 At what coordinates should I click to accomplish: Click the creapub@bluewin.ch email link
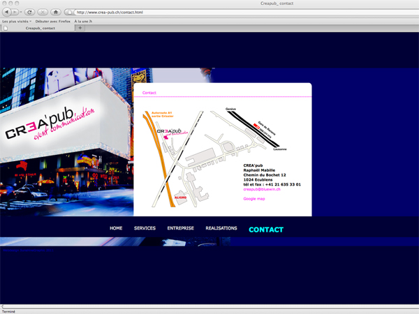[x=262, y=189]
